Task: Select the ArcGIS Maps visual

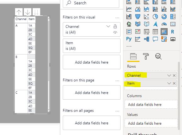Action: pos(164,39)
